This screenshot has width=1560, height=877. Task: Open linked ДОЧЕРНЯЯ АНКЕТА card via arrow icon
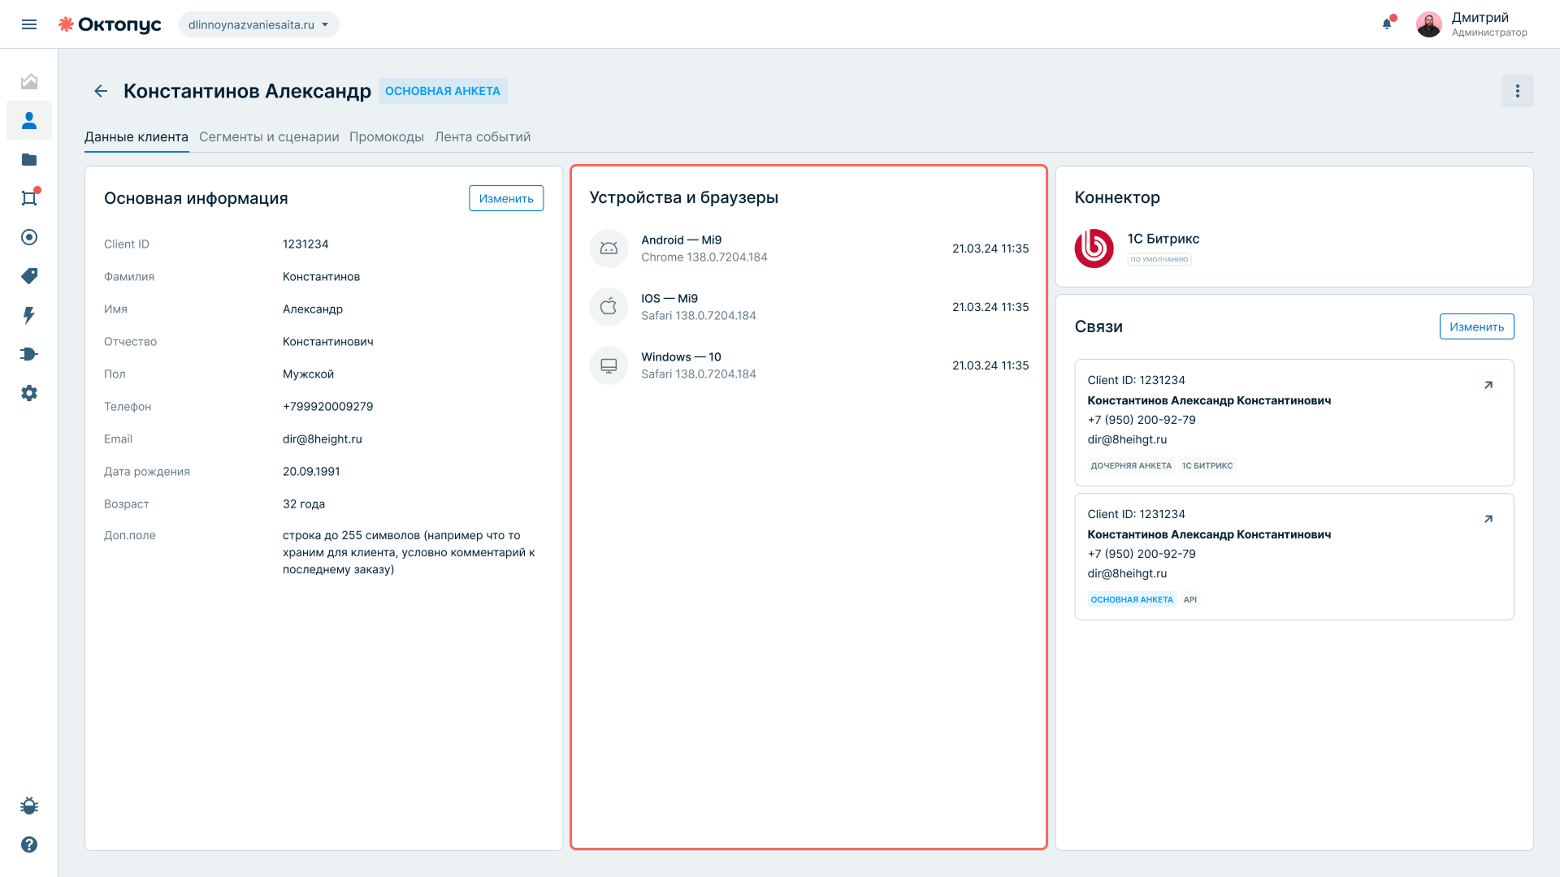pos(1488,385)
